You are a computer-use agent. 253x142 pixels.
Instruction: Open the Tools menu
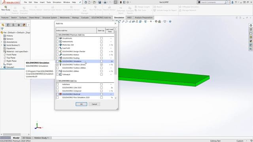(49, 2)
